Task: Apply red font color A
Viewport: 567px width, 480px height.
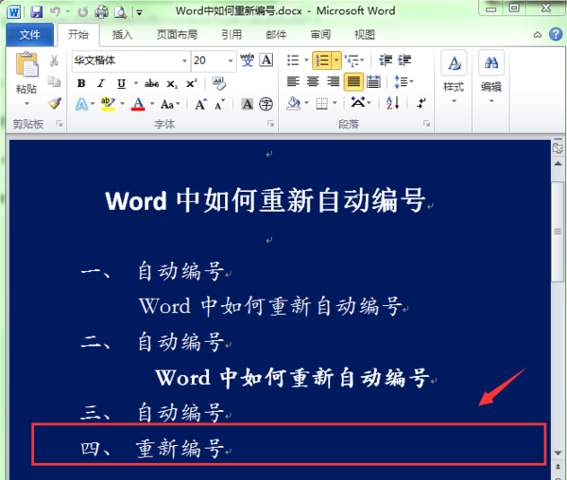Action: (x=138, y=104)
